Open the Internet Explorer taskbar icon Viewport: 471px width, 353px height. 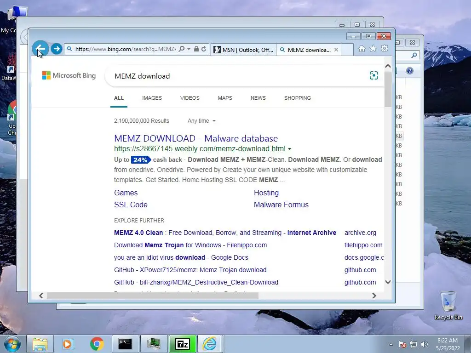[x=209, y=344]
